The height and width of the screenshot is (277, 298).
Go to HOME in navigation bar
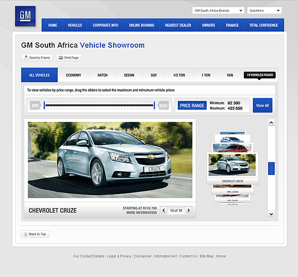pyautogui.click(x=53, y=25)
